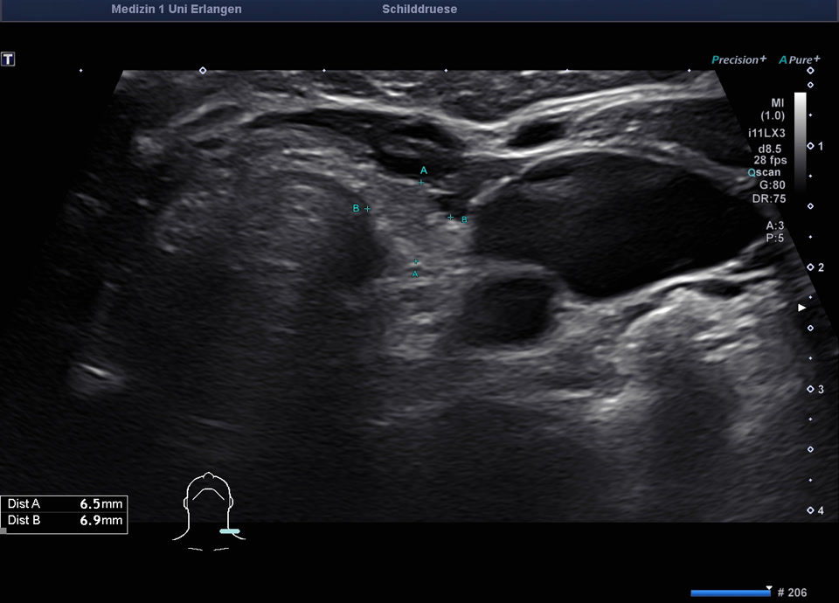Click the Schilddruese header label
Viewport: 839px width, 603px height.
(419, 10)
